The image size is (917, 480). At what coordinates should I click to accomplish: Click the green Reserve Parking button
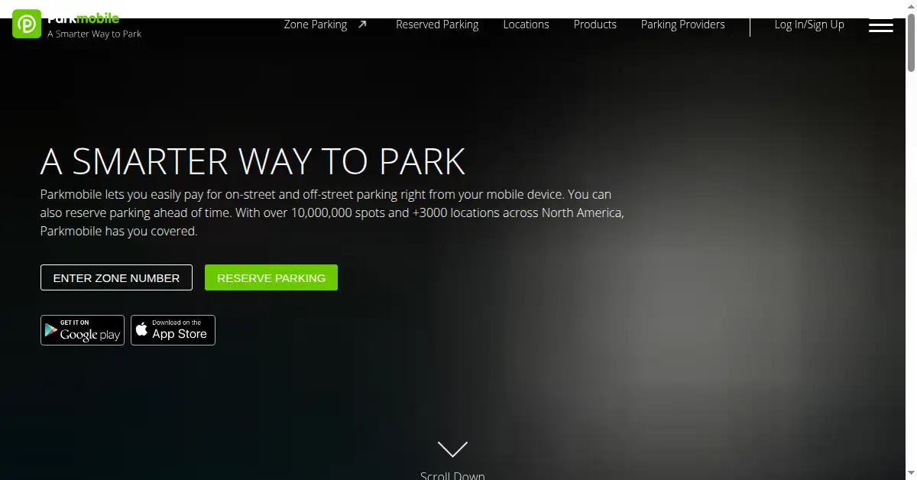(x=271, y=277)
